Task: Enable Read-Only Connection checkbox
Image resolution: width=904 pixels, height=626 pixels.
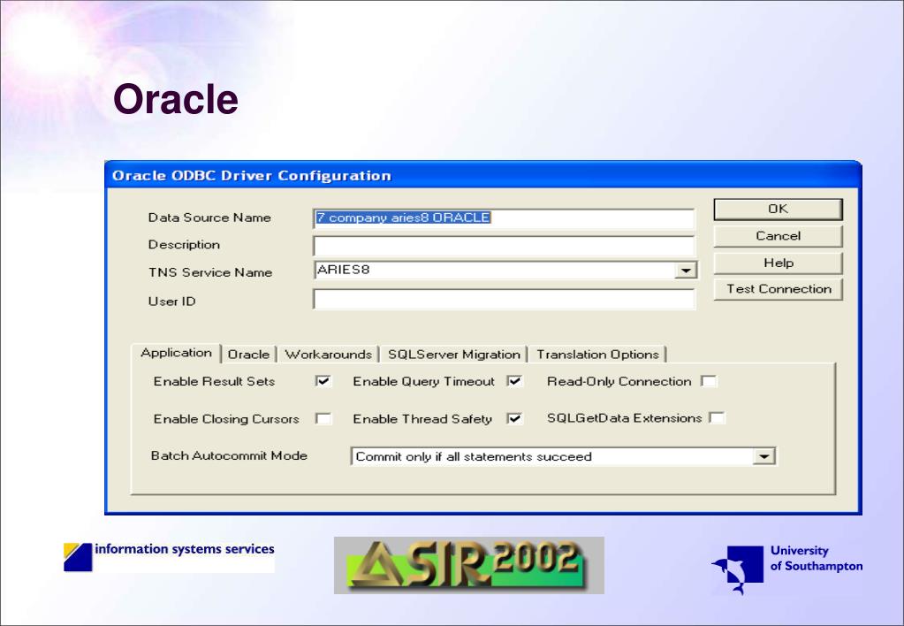Action: tap(709, 381)
